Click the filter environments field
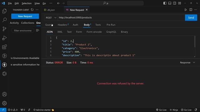This screenshot has width=200, height=112. click(x=23, y=30)
